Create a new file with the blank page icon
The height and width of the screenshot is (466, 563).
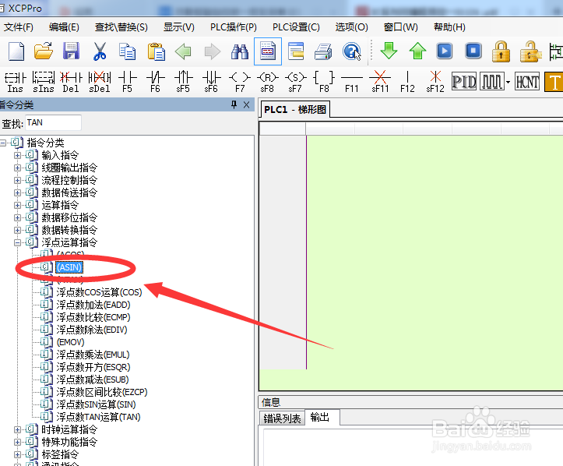coord(16,51)
